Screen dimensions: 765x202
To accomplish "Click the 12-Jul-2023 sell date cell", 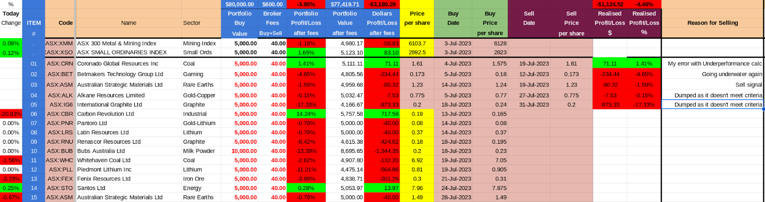I will tap(529, 74).
